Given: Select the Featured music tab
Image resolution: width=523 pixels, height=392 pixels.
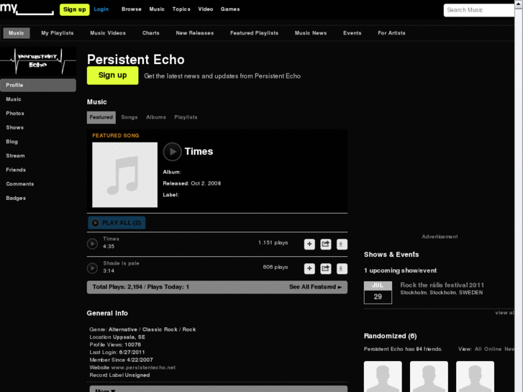Looking at the screenshot, I should [x=101, y=117].
